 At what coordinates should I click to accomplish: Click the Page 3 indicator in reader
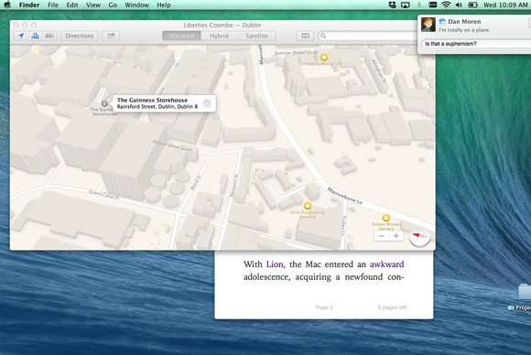(x=324, y=307)
